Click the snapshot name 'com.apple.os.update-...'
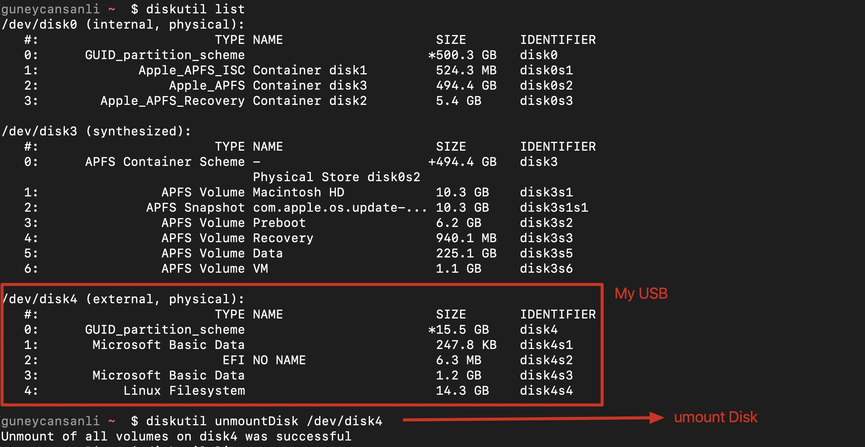This screenshot has height=447, width=865. pos(340,207)
